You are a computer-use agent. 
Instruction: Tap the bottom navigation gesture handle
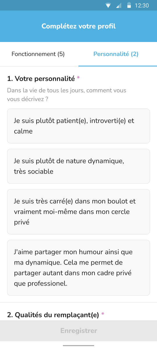(x=78, y=346)
